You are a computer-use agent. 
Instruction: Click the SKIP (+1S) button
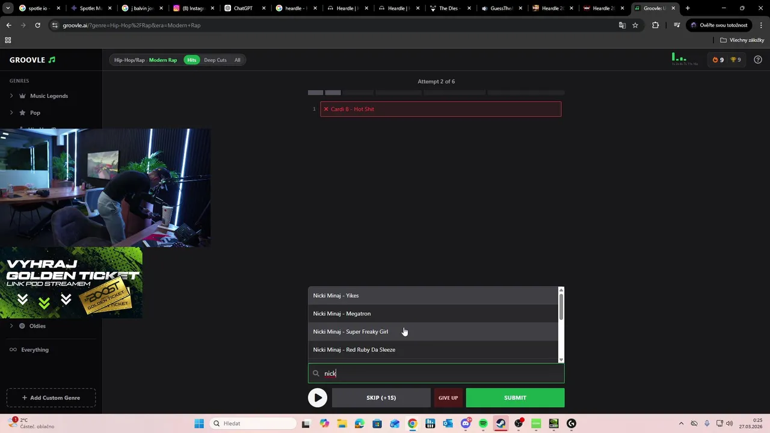click(x=381, y=398)
